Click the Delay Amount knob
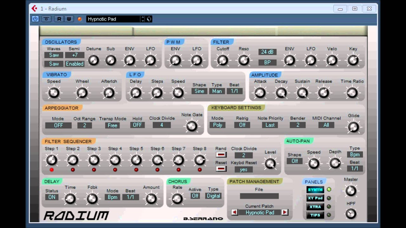The height and width of the screenshot is (228, 406). point(151,199)
